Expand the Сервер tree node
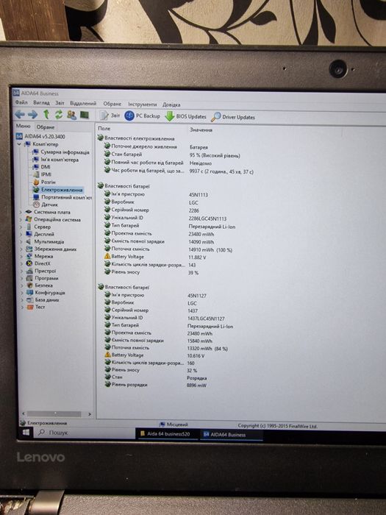This screenshot has height=515, width=386. click(x=21, y=227)
